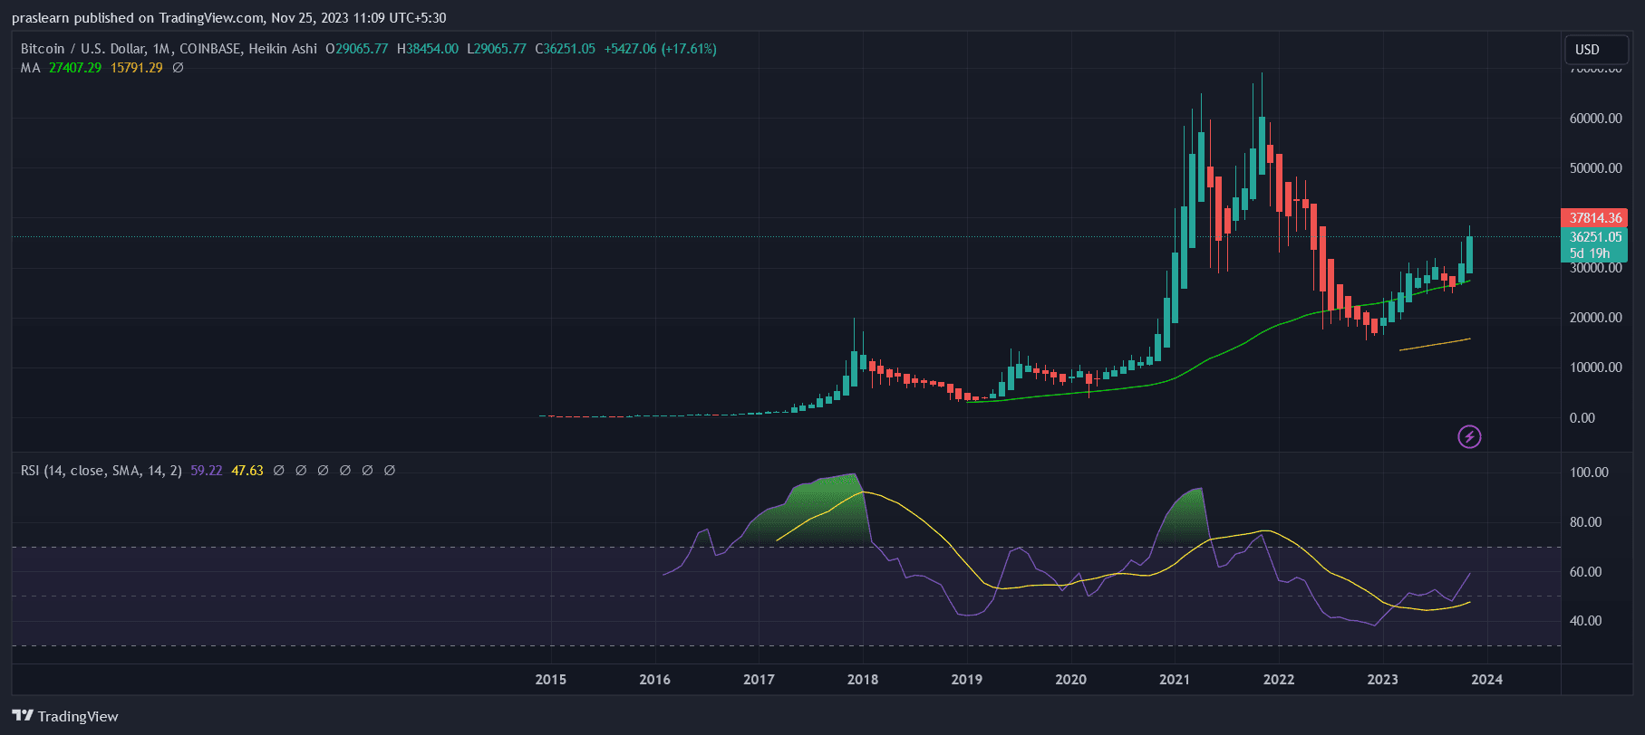Click the orange MA value 15791.29
This screenshot has width=1645, height=735.
[x=137, y=68]
